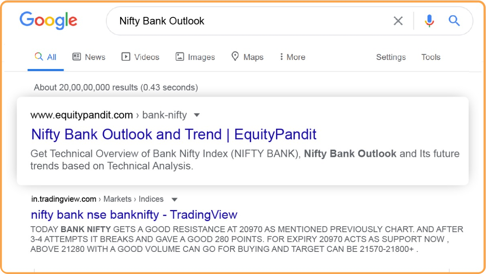Clear the search box with X icon
This screenshot has width=486, height=274.
[x=398, y=21]
